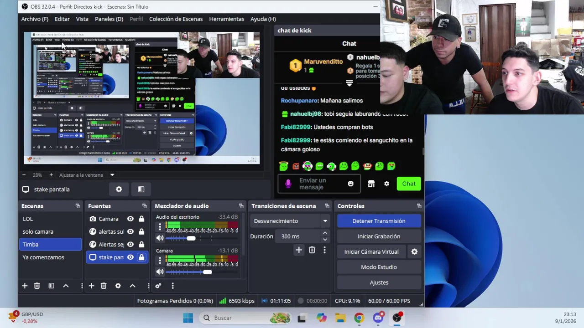The image size is (584, 328).
Task: Open the Colección de Escenas menu
Action: (x=176, y=19)
